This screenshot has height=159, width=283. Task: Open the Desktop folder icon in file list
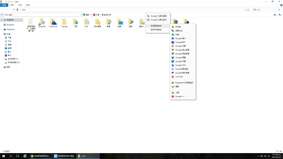(x=119, y=23)
